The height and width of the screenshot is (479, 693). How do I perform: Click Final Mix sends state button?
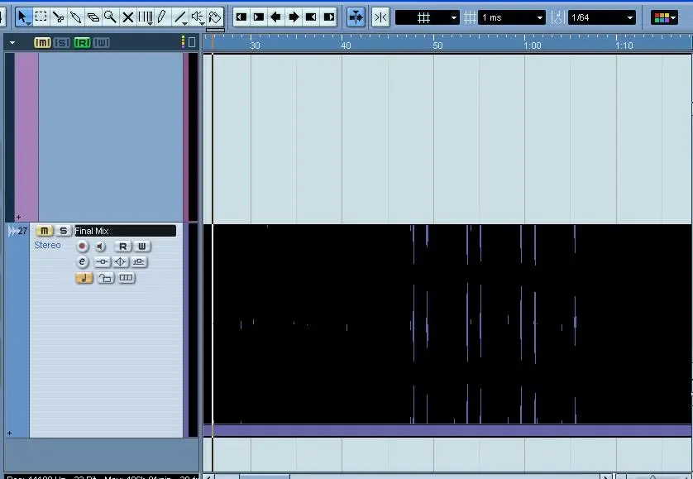coord(139,262)
